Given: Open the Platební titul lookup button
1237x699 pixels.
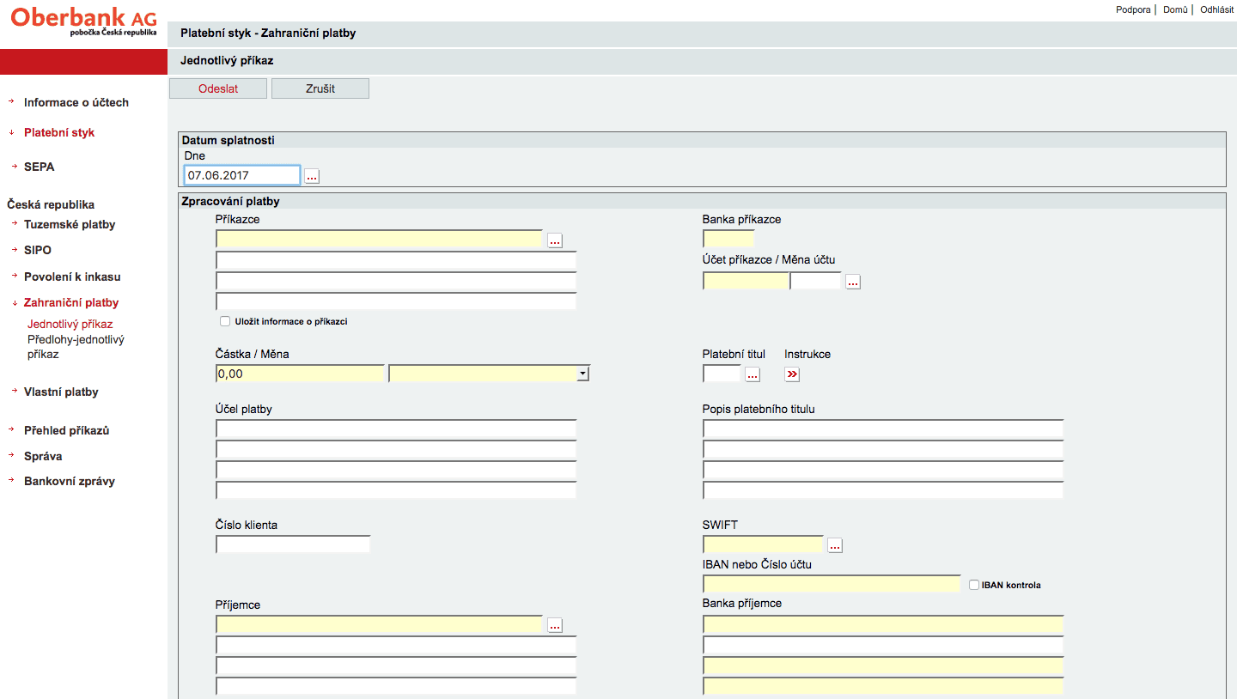Looking at the screenshot, I should coord(753,374).
